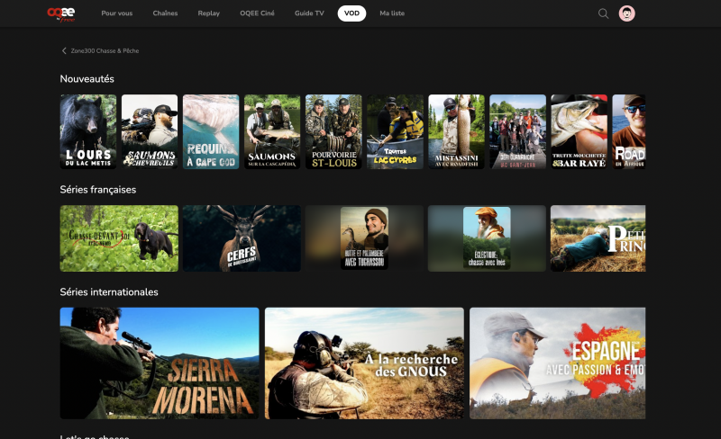Open Éclectique: chasse avec Inès
721x439 pixels.
coord(487,238)
